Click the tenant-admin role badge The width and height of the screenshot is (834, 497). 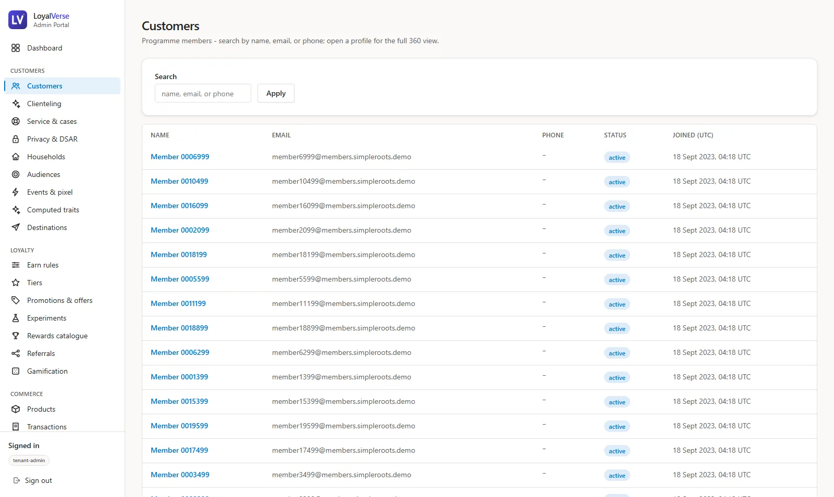click(x=29, y=461)
